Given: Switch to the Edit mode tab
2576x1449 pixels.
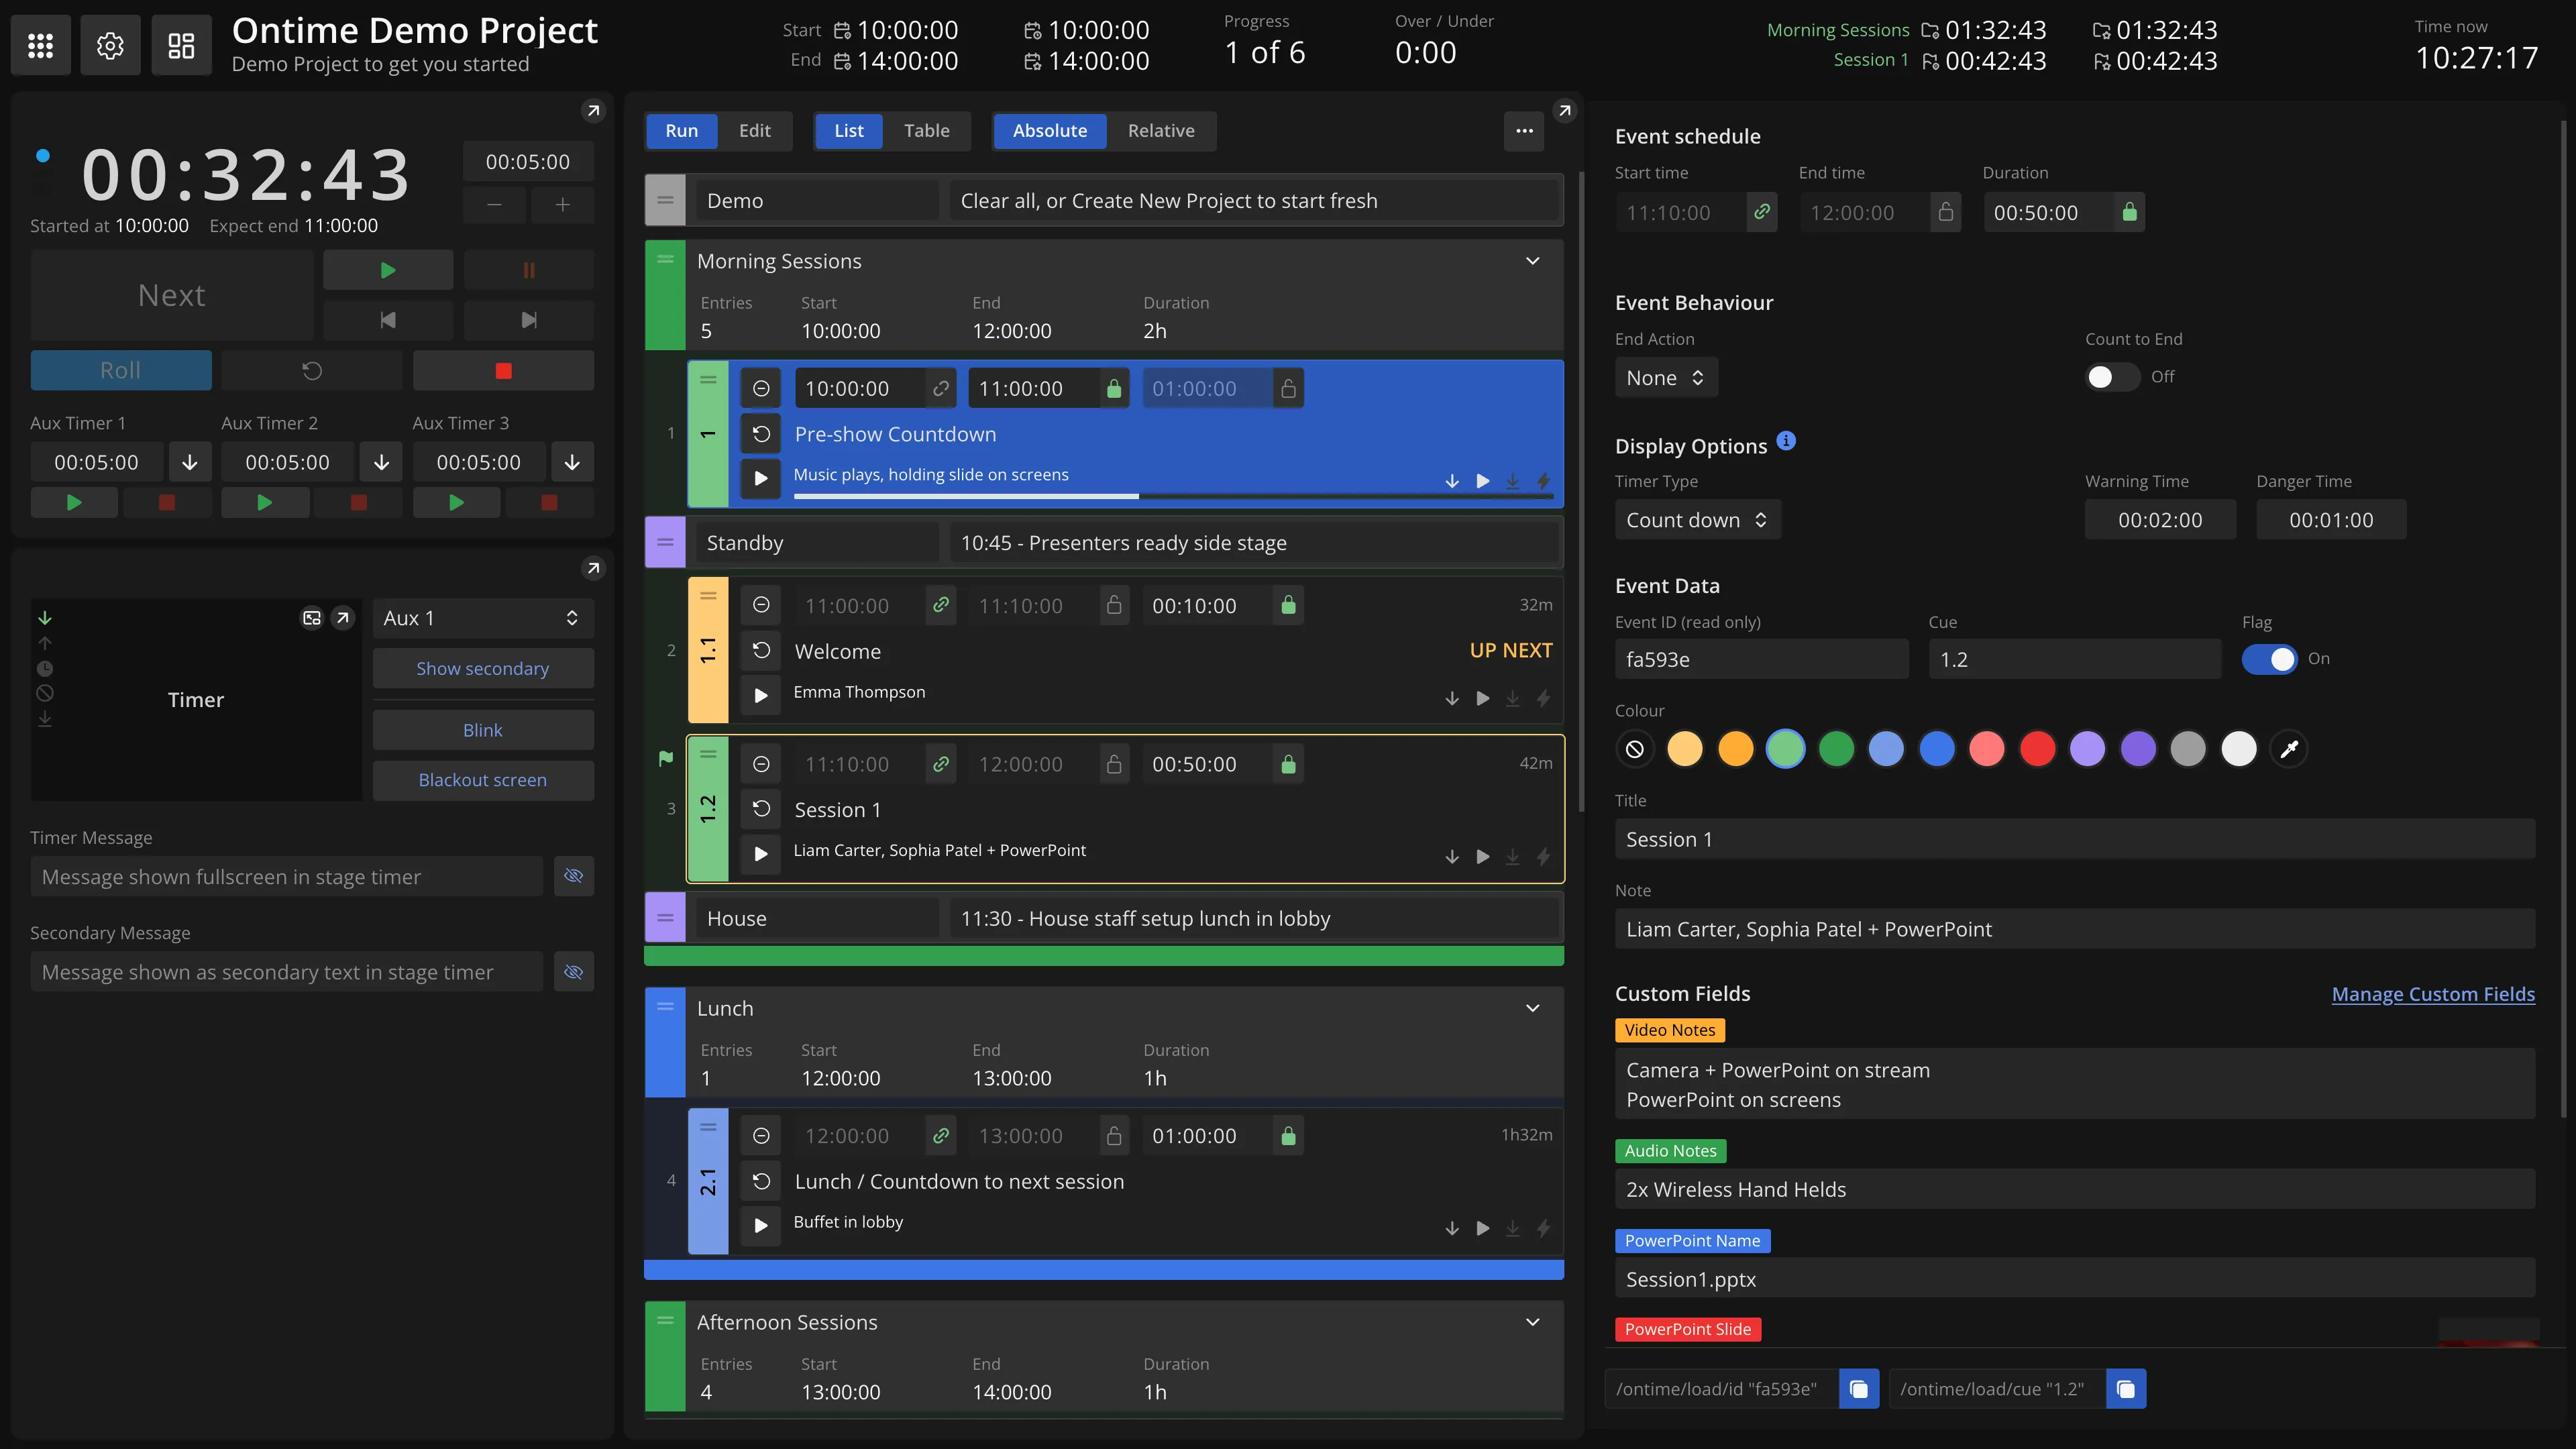Looking at the screenshot, I should click(754, 131).
